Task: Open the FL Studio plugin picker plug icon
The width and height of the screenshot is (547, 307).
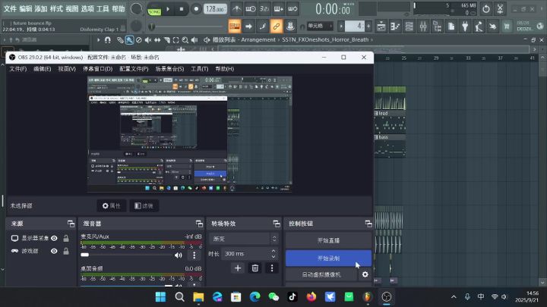Action: (x=465, y=26)
